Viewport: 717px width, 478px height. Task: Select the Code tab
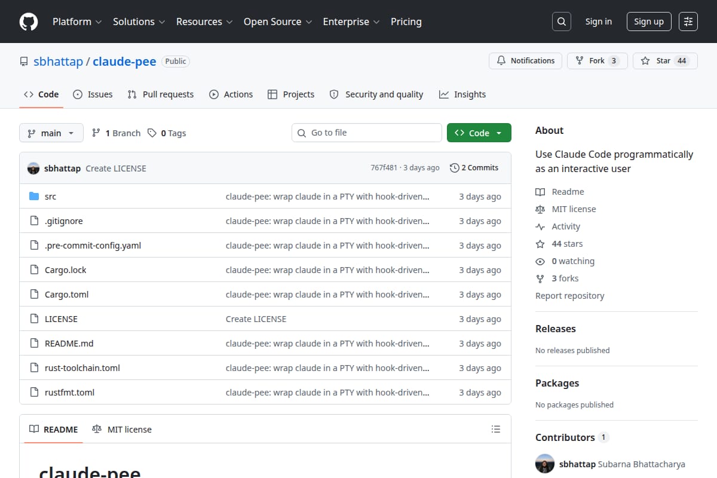(x=41, y=94)
